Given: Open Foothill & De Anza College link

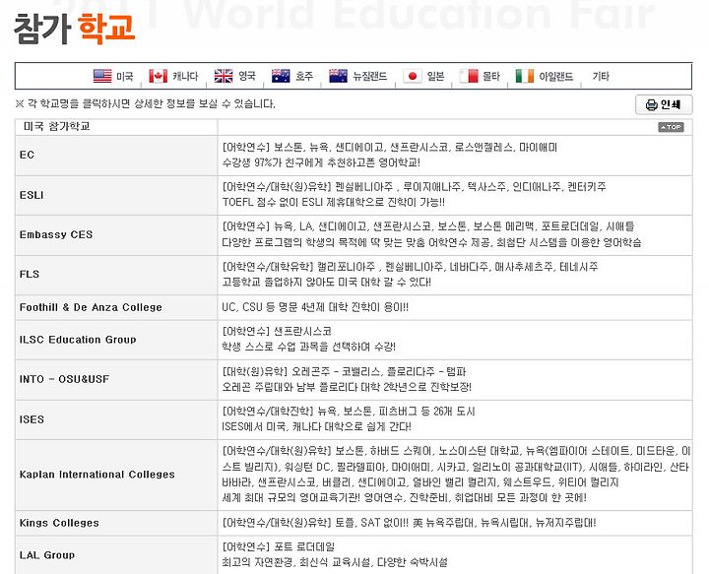Looking at the screenshot, I should pyautogui.click(x=91, y=307).
